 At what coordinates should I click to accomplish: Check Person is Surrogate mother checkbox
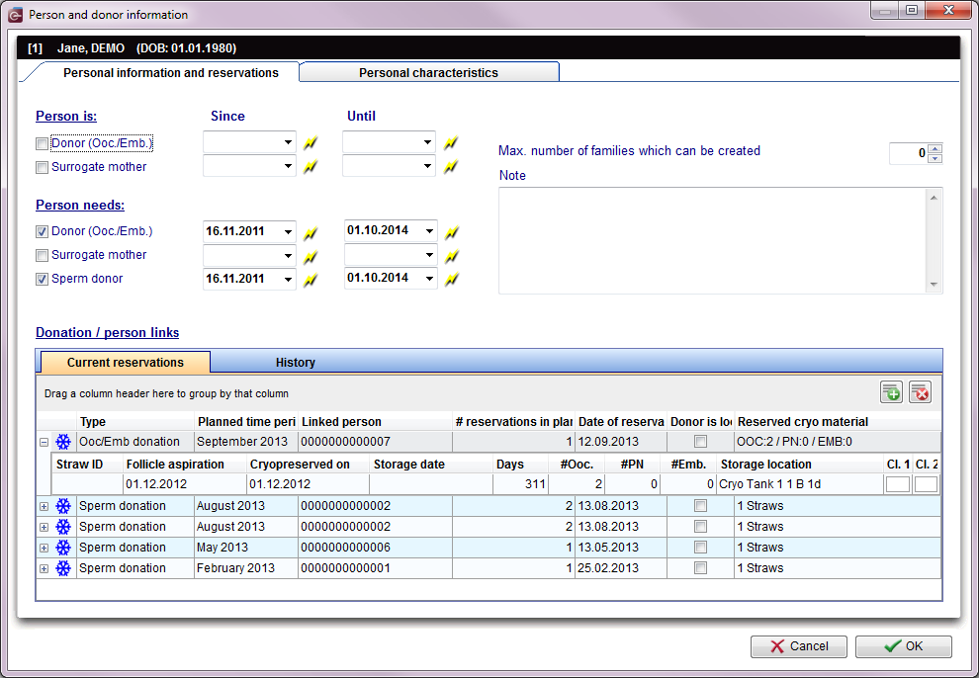pos(42,168)
